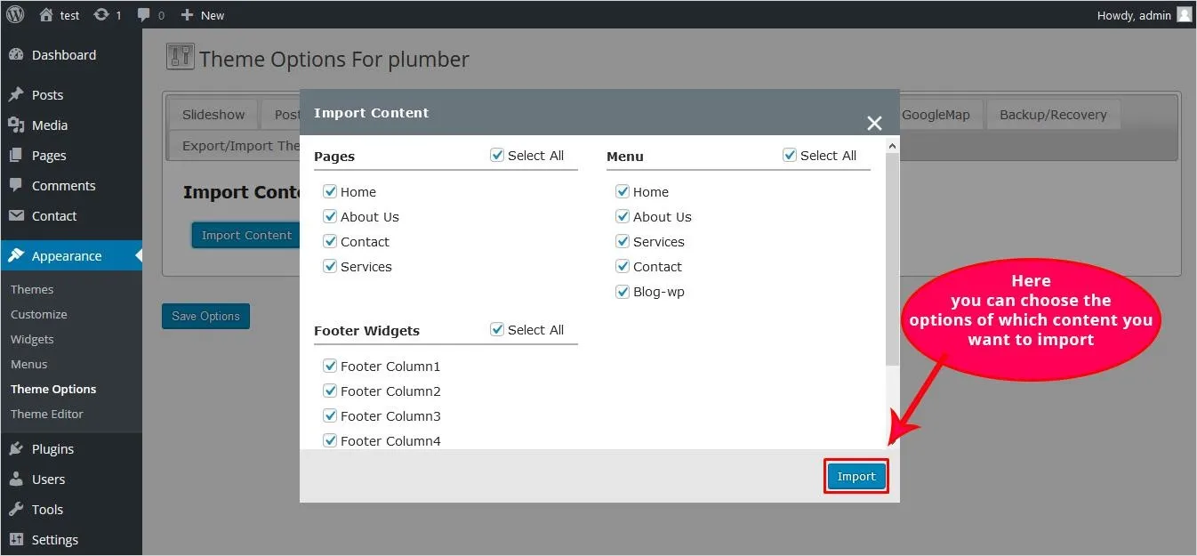Open the test site home icon
This screenshot has width=1197, height=556.
pos(46,15)
